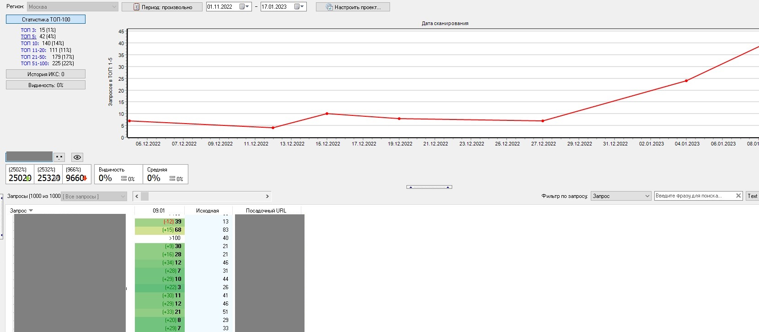This screenshot has height=332, width=759.
Task: Click the position cell '(+22) 3'
Action: click(160, 287)
